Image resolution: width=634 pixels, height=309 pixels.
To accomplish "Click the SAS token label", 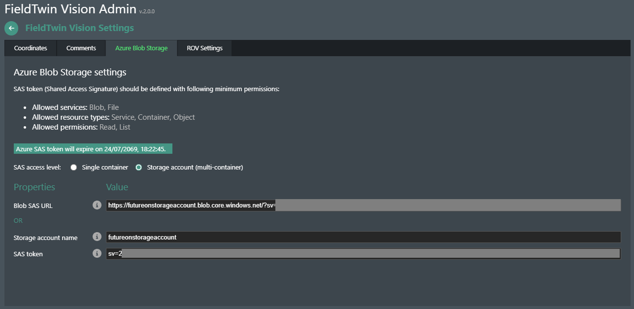I will pyautogui.click(x=28, y=254).
